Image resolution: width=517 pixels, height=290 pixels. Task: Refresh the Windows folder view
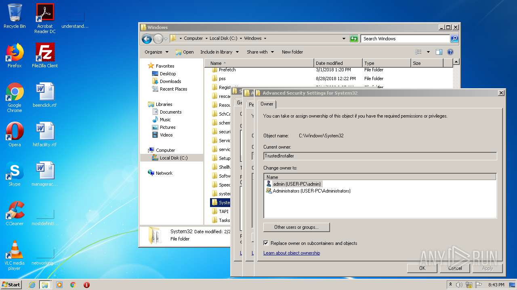click(x=354, y=39)
